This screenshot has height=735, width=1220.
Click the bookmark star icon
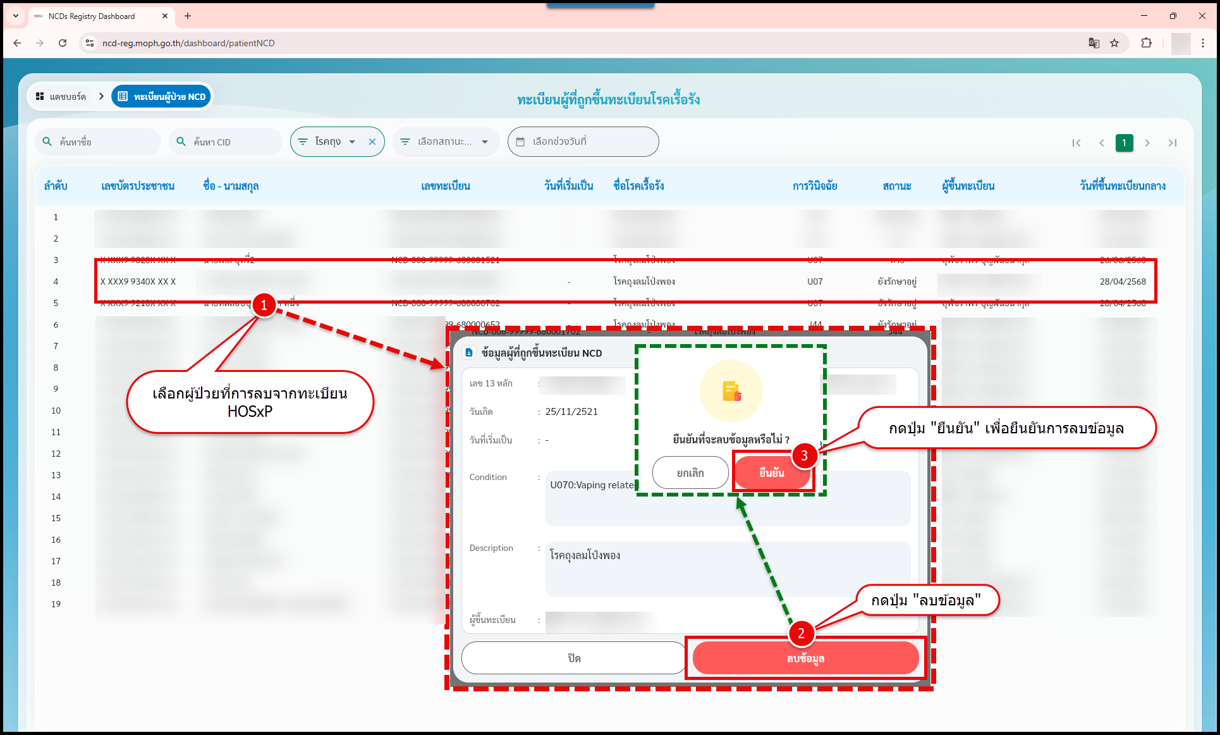pos(1114,43)
